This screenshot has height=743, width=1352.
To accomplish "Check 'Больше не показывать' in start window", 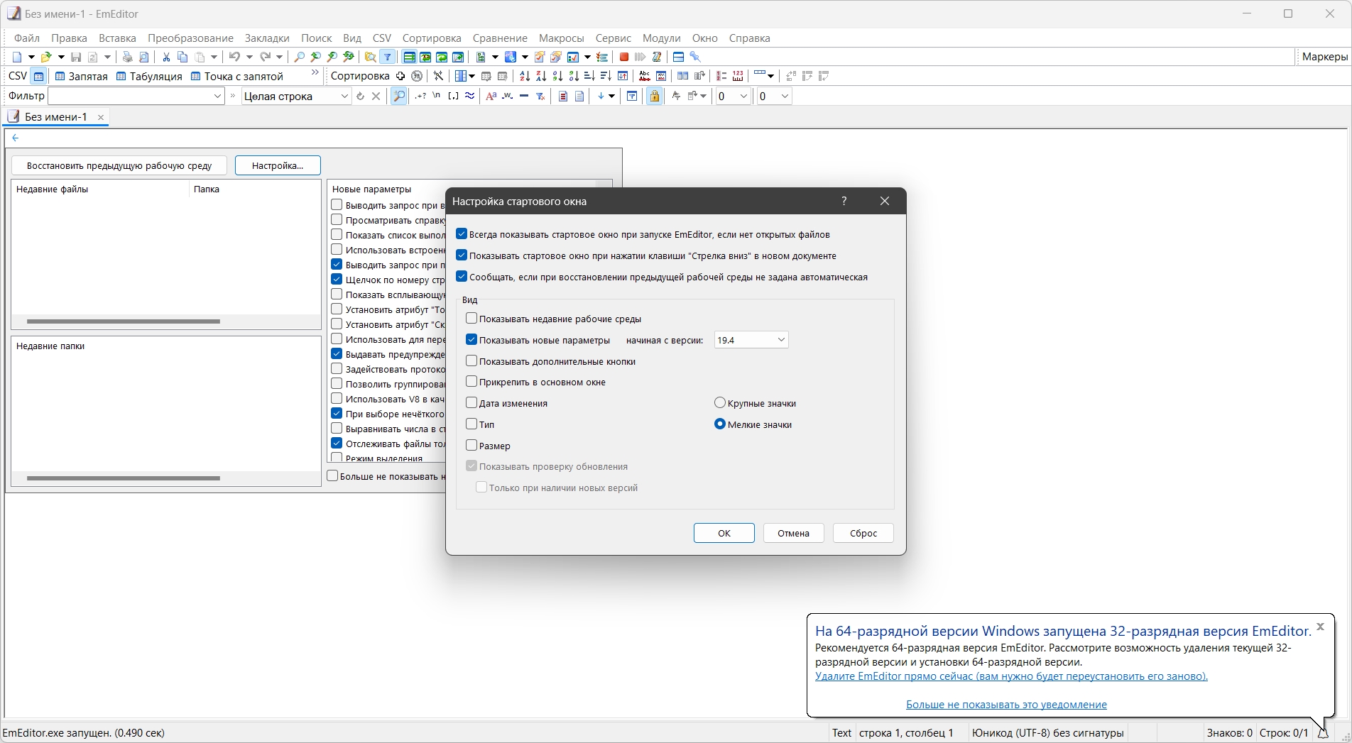I will [x=332, y=476].
